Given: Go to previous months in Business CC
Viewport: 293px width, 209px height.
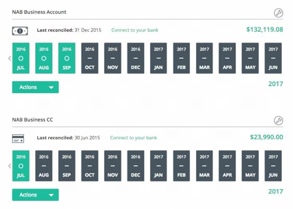Looking at the screenshot, I should tap(10, 166).
